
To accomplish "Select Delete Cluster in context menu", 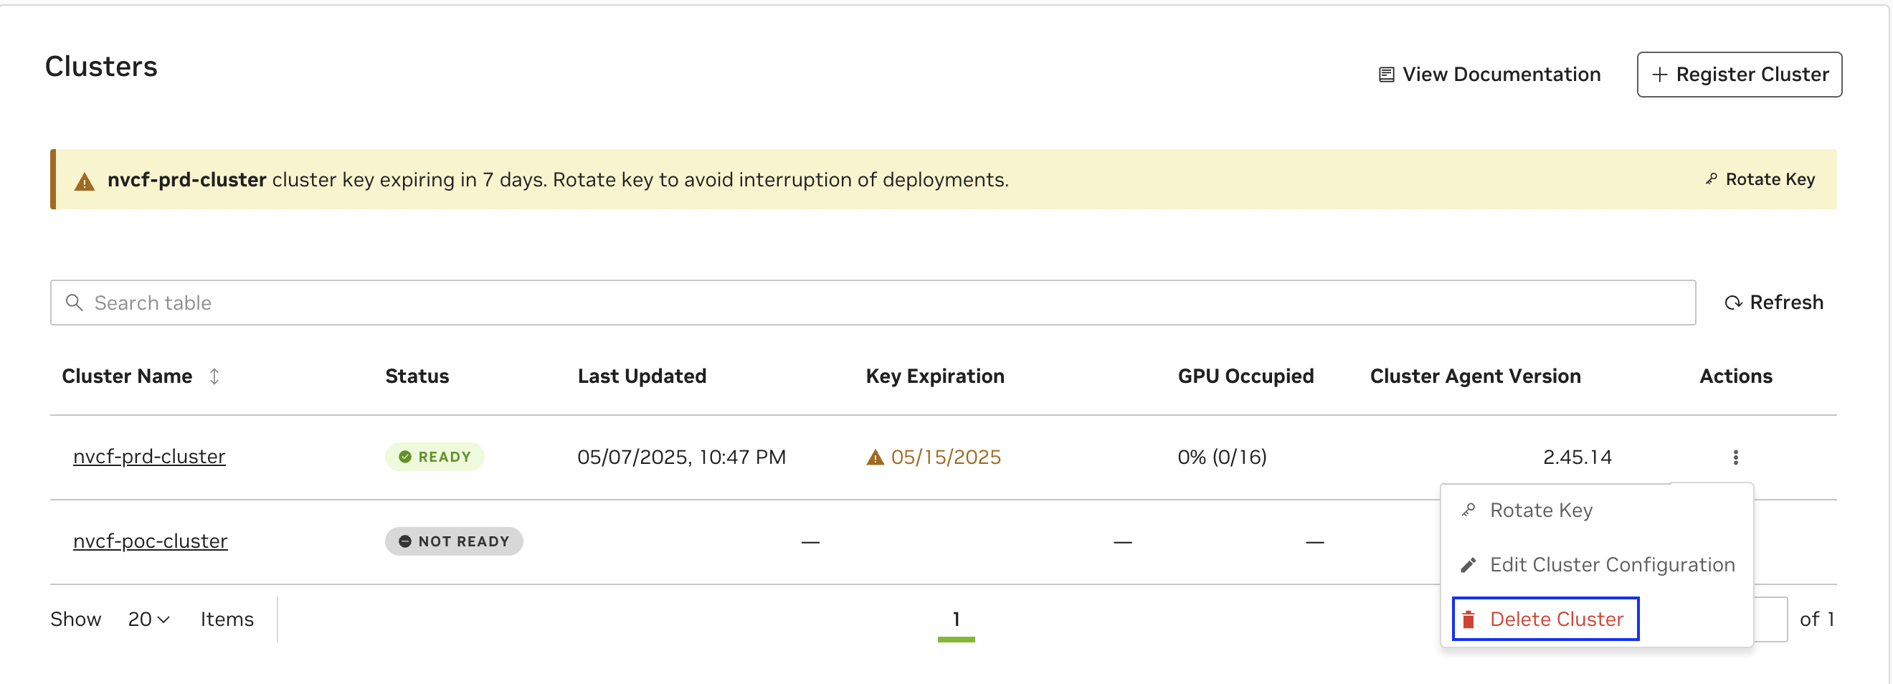I will (1556, 619).
